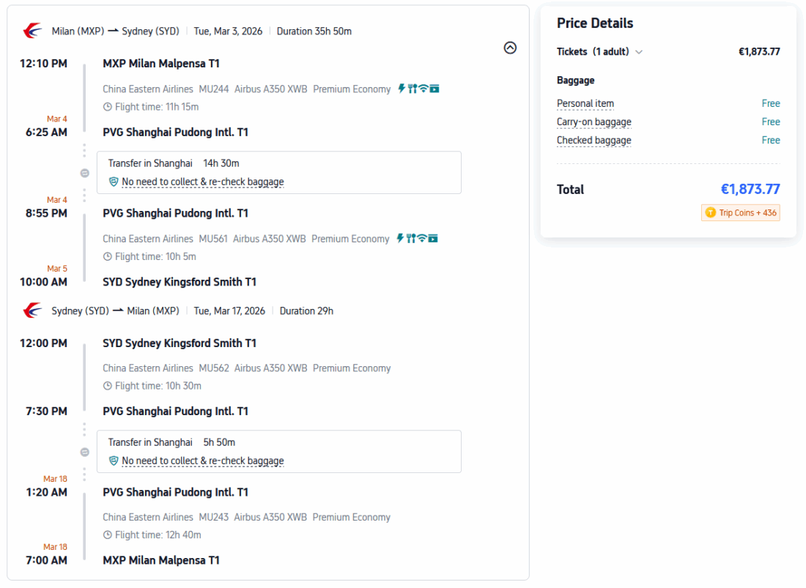Image resolution: width=806 pixels, height=588 pixels.
Task: Click the Personal item baggage label
Action: (x=585, y=103)
